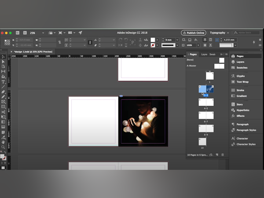Image resolution: width=264 pixels, height=198 pixels.
Task: Open the stroke weight 0 mm dropdown
Action: click(x=177, y=40)
